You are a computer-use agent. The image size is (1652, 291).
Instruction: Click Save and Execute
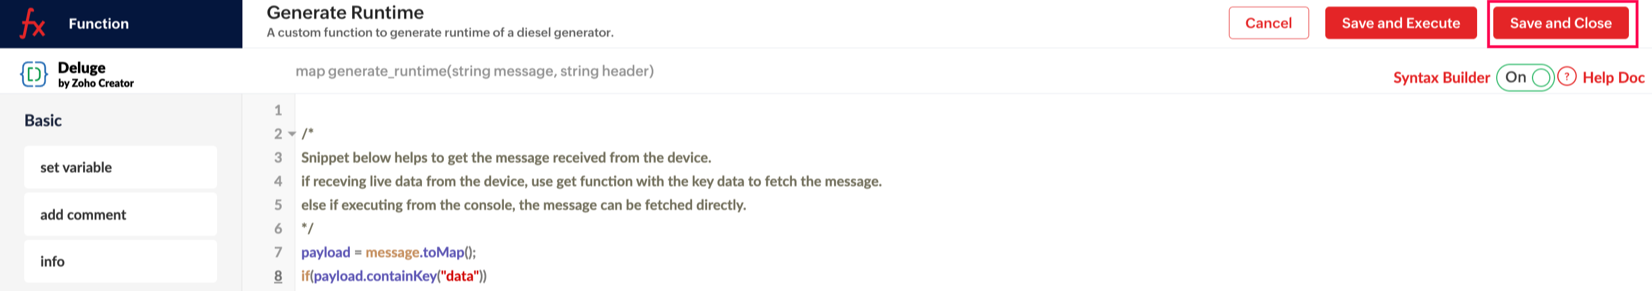(1400, 23)
